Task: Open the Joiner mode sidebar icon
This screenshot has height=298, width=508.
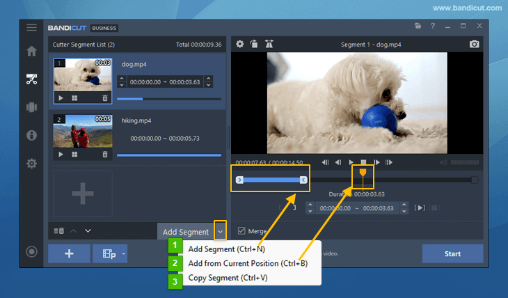Action: tap(32, 107)
